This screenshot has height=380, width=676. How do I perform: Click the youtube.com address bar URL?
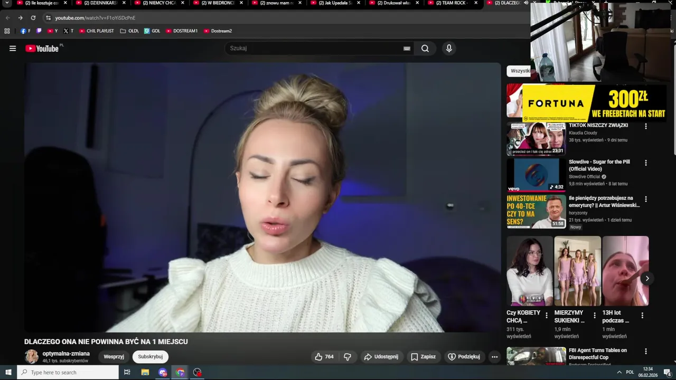click(x=95, y=18)
